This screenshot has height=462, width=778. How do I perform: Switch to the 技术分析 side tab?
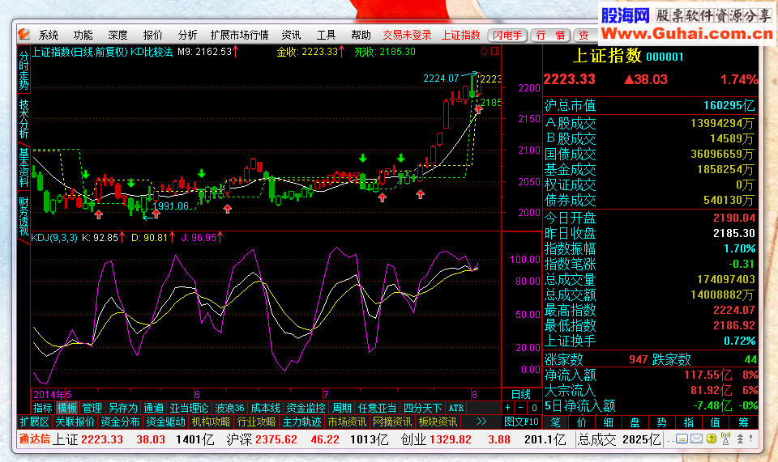[x=24, y=119]
